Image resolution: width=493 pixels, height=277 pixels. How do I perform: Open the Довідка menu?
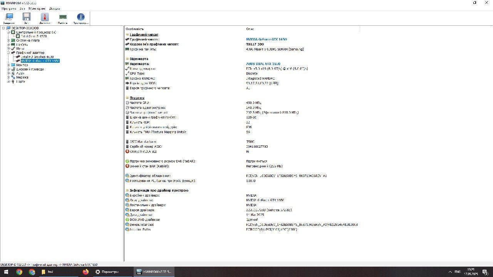click(x=55, y=8)
